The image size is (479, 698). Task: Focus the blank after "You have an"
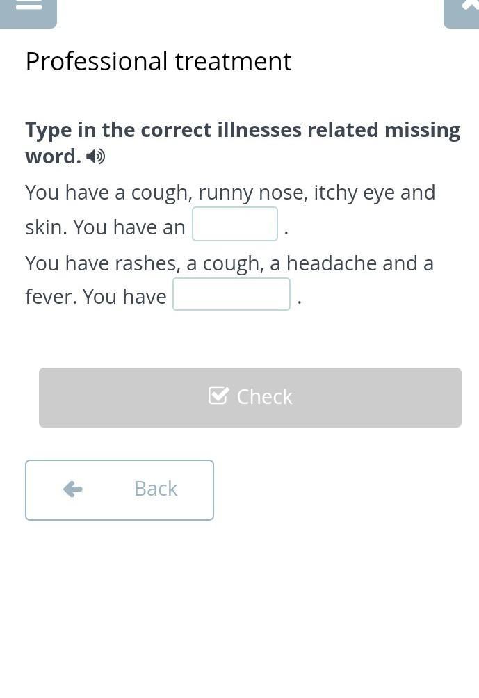coord(235,224)
